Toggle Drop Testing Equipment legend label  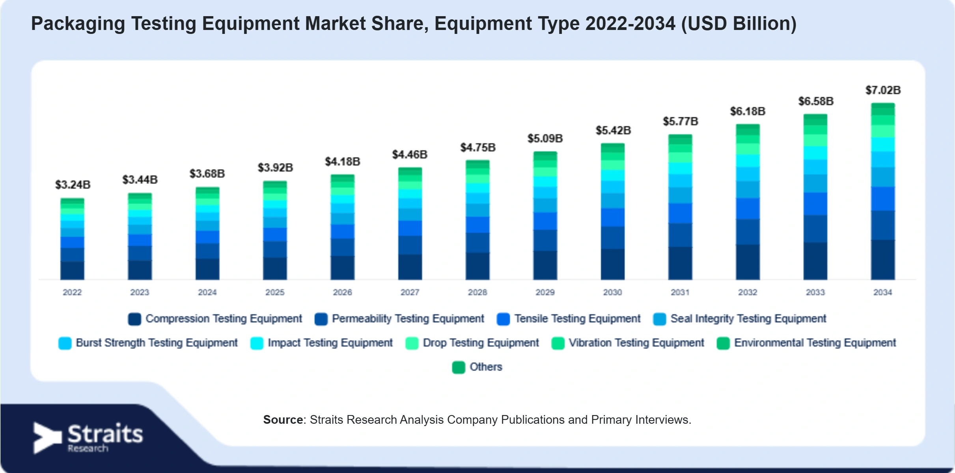click(x=481, y=343)
